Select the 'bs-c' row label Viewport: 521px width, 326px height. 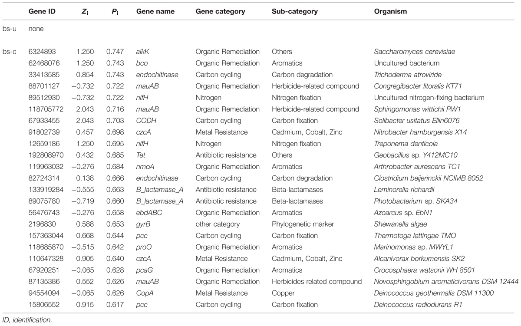pos(10,52)
